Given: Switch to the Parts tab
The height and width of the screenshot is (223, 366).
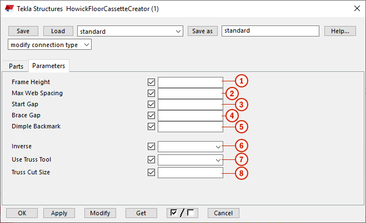Looking at the screenshot, I should (16, 66).
